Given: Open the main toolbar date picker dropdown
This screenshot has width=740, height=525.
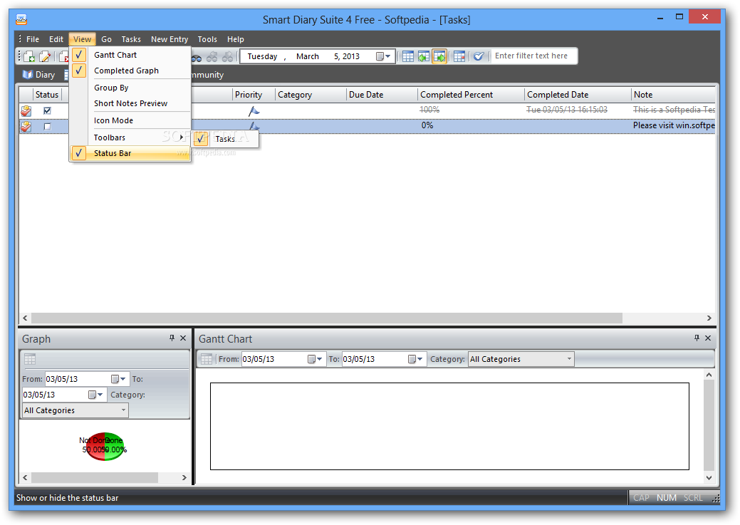Looking at the screenshot, I should [x=384, y=57].
